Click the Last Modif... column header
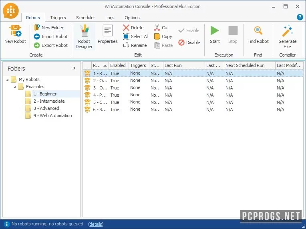 (x=289, y=65)
